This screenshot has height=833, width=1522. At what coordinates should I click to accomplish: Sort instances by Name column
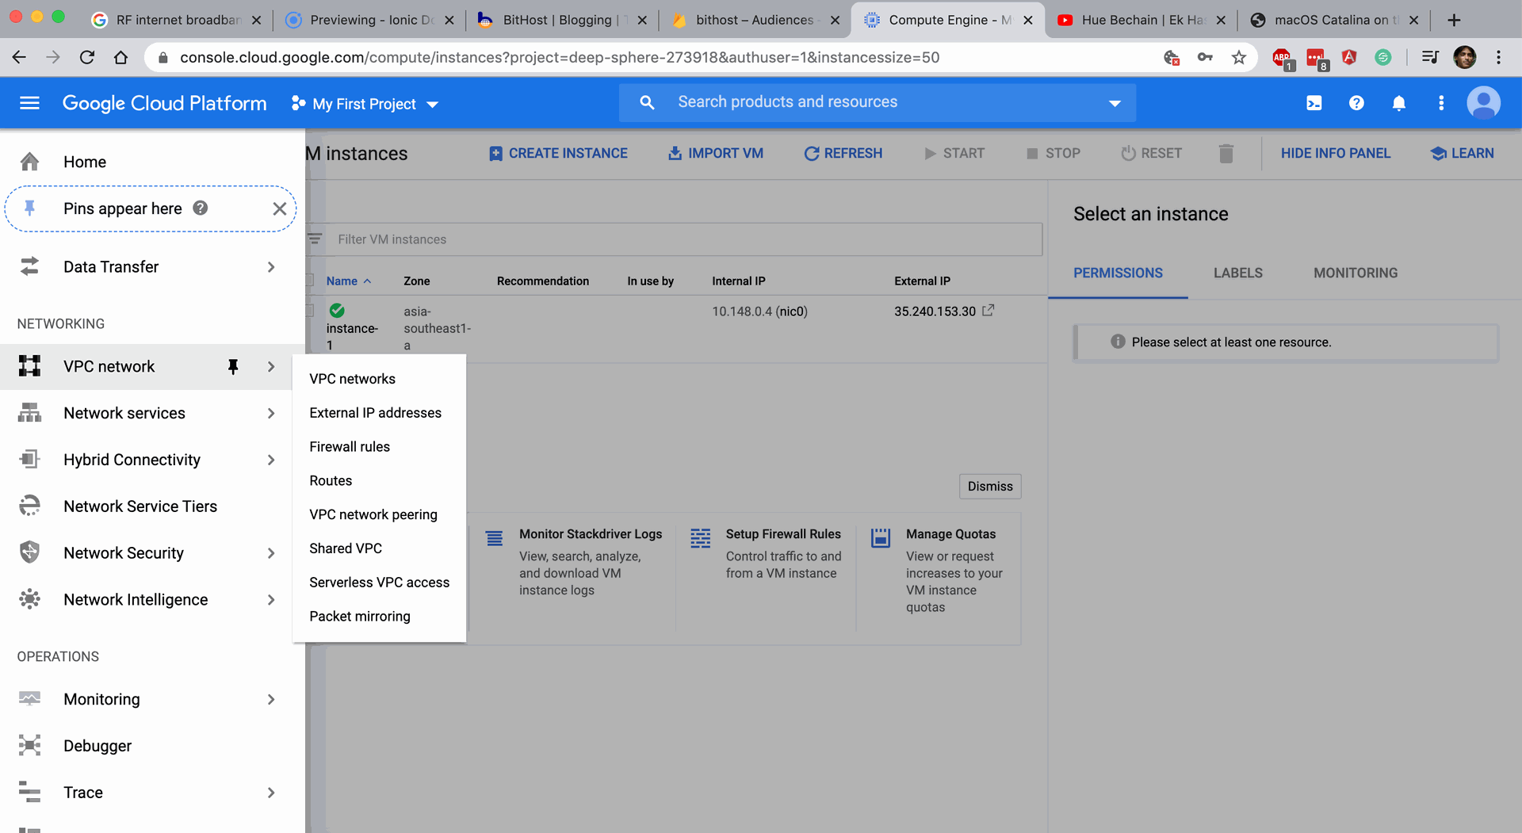point(348,281)
